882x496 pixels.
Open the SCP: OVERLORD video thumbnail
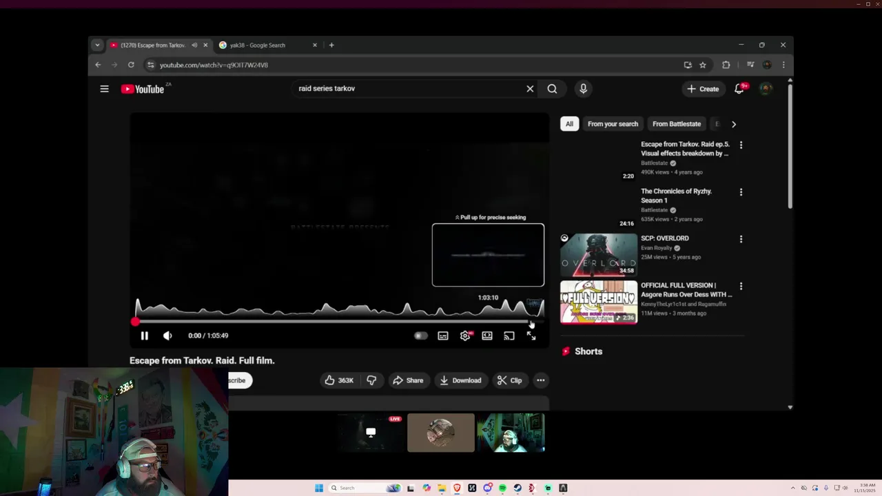[x=599, y=255]
